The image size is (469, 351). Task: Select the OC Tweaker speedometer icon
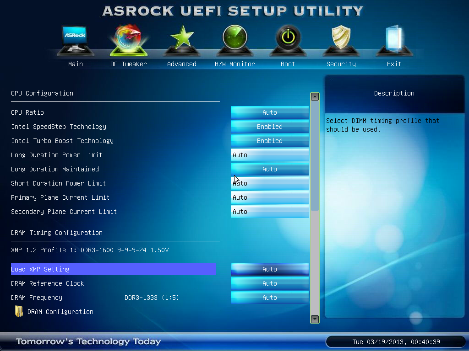(129, 40)
